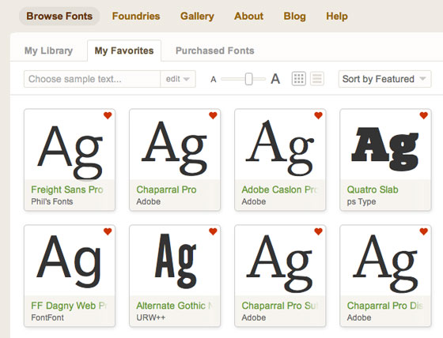Image resolution: width=443 pixels, height=338 pixels.
Task: Adjust the font size slider handle
Action: point(248,79)
